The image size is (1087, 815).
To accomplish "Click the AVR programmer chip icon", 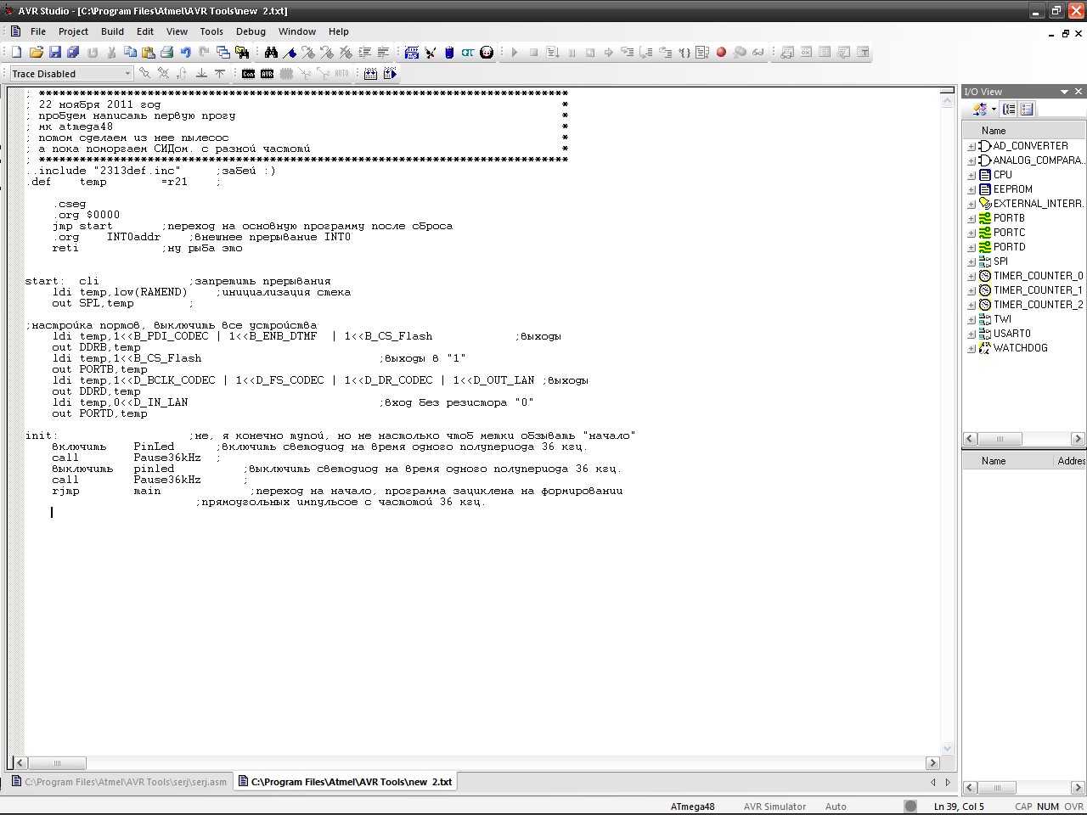I will tap(412, 53).
